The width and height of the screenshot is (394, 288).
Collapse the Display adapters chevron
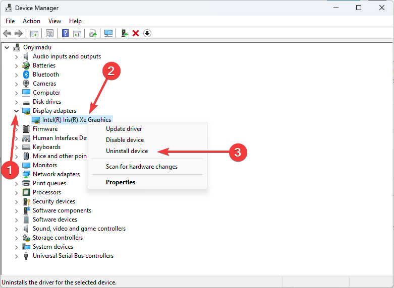[x=16, y=111]
